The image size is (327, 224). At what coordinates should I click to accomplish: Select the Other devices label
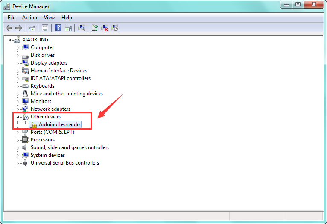(46, 117)
